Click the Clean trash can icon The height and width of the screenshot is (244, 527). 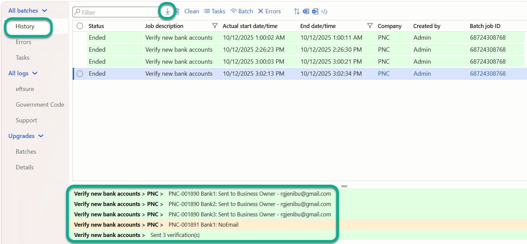[x=178, y=11]
